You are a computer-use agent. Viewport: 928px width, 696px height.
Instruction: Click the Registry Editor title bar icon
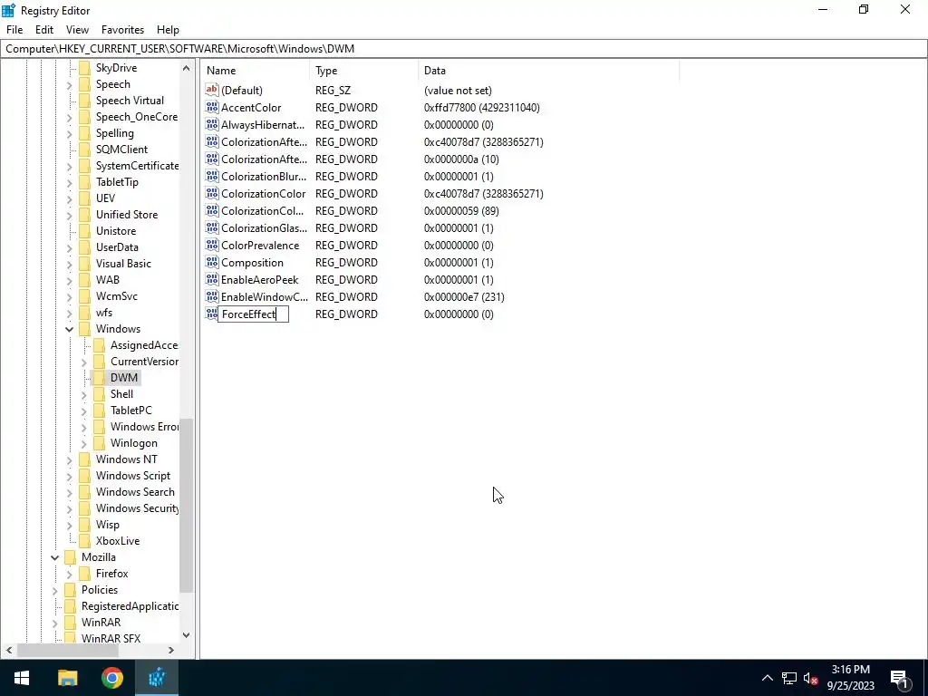(8, 10)
